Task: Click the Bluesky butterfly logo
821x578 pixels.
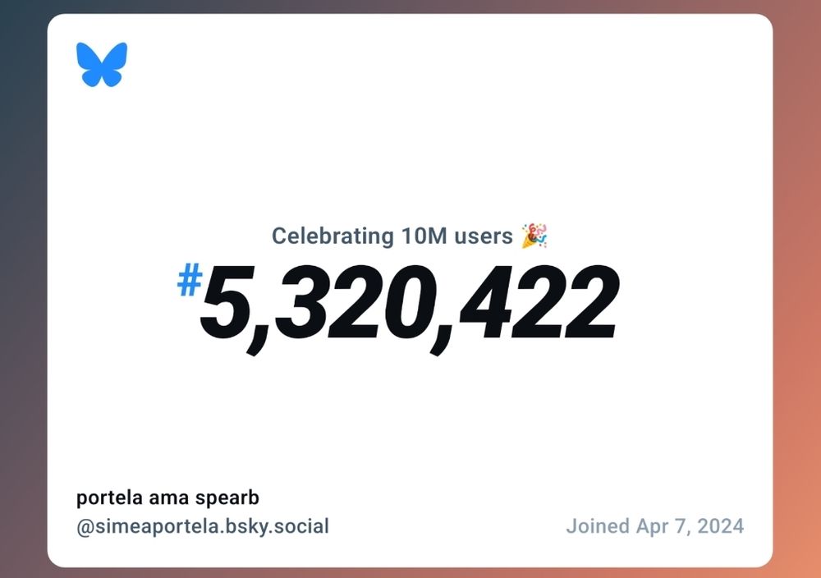Action: coord(102,64)
